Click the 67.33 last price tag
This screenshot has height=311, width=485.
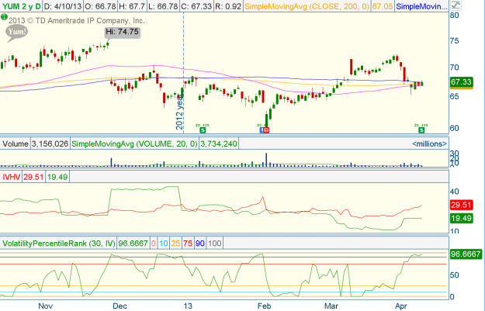tap(462, 81)
